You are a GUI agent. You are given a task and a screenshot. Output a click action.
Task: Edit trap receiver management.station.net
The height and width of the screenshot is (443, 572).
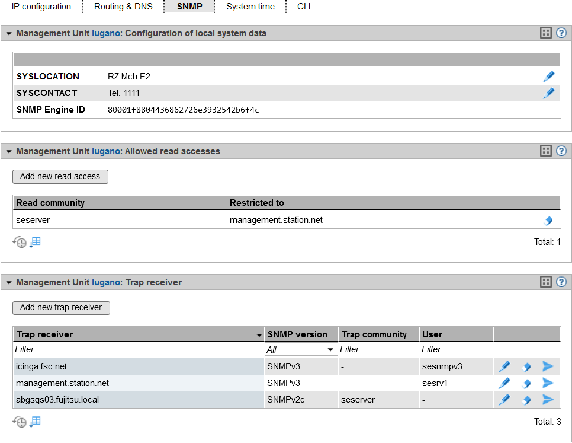click(504, 384)
